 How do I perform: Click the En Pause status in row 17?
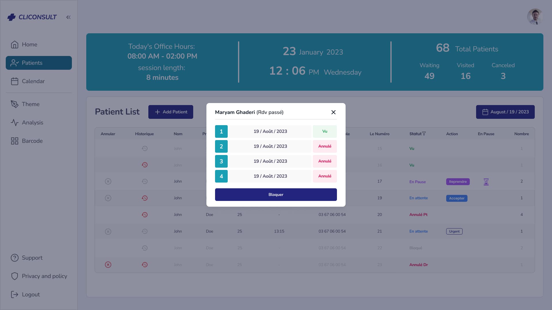click(x=417, y=182)
